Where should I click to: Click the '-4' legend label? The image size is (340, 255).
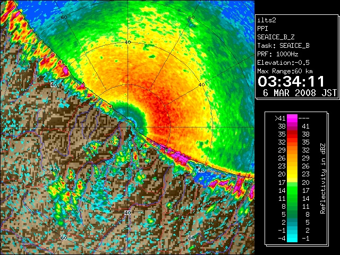tap(282, 238)
